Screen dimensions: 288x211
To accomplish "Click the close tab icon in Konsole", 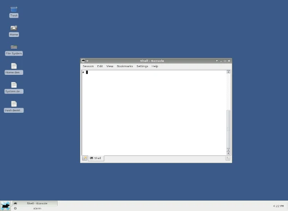I will pos(228,158).
